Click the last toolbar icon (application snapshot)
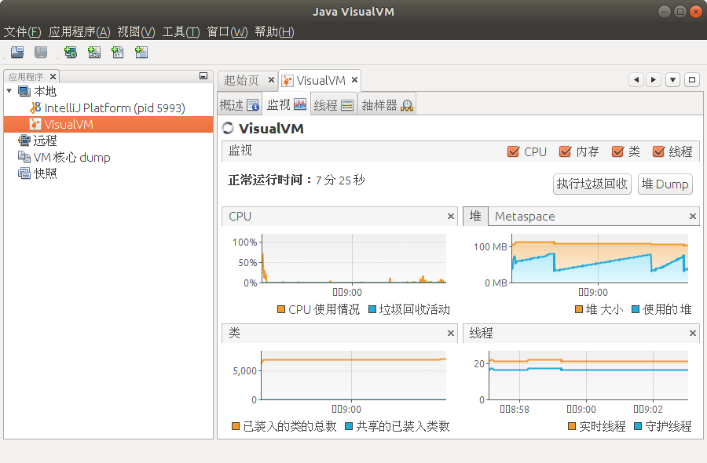The height and width of the screenshot is (463, 707). pos(141,53)
